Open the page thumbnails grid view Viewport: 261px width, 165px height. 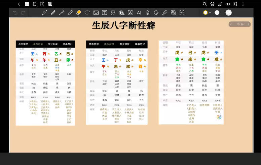[27, 4]
